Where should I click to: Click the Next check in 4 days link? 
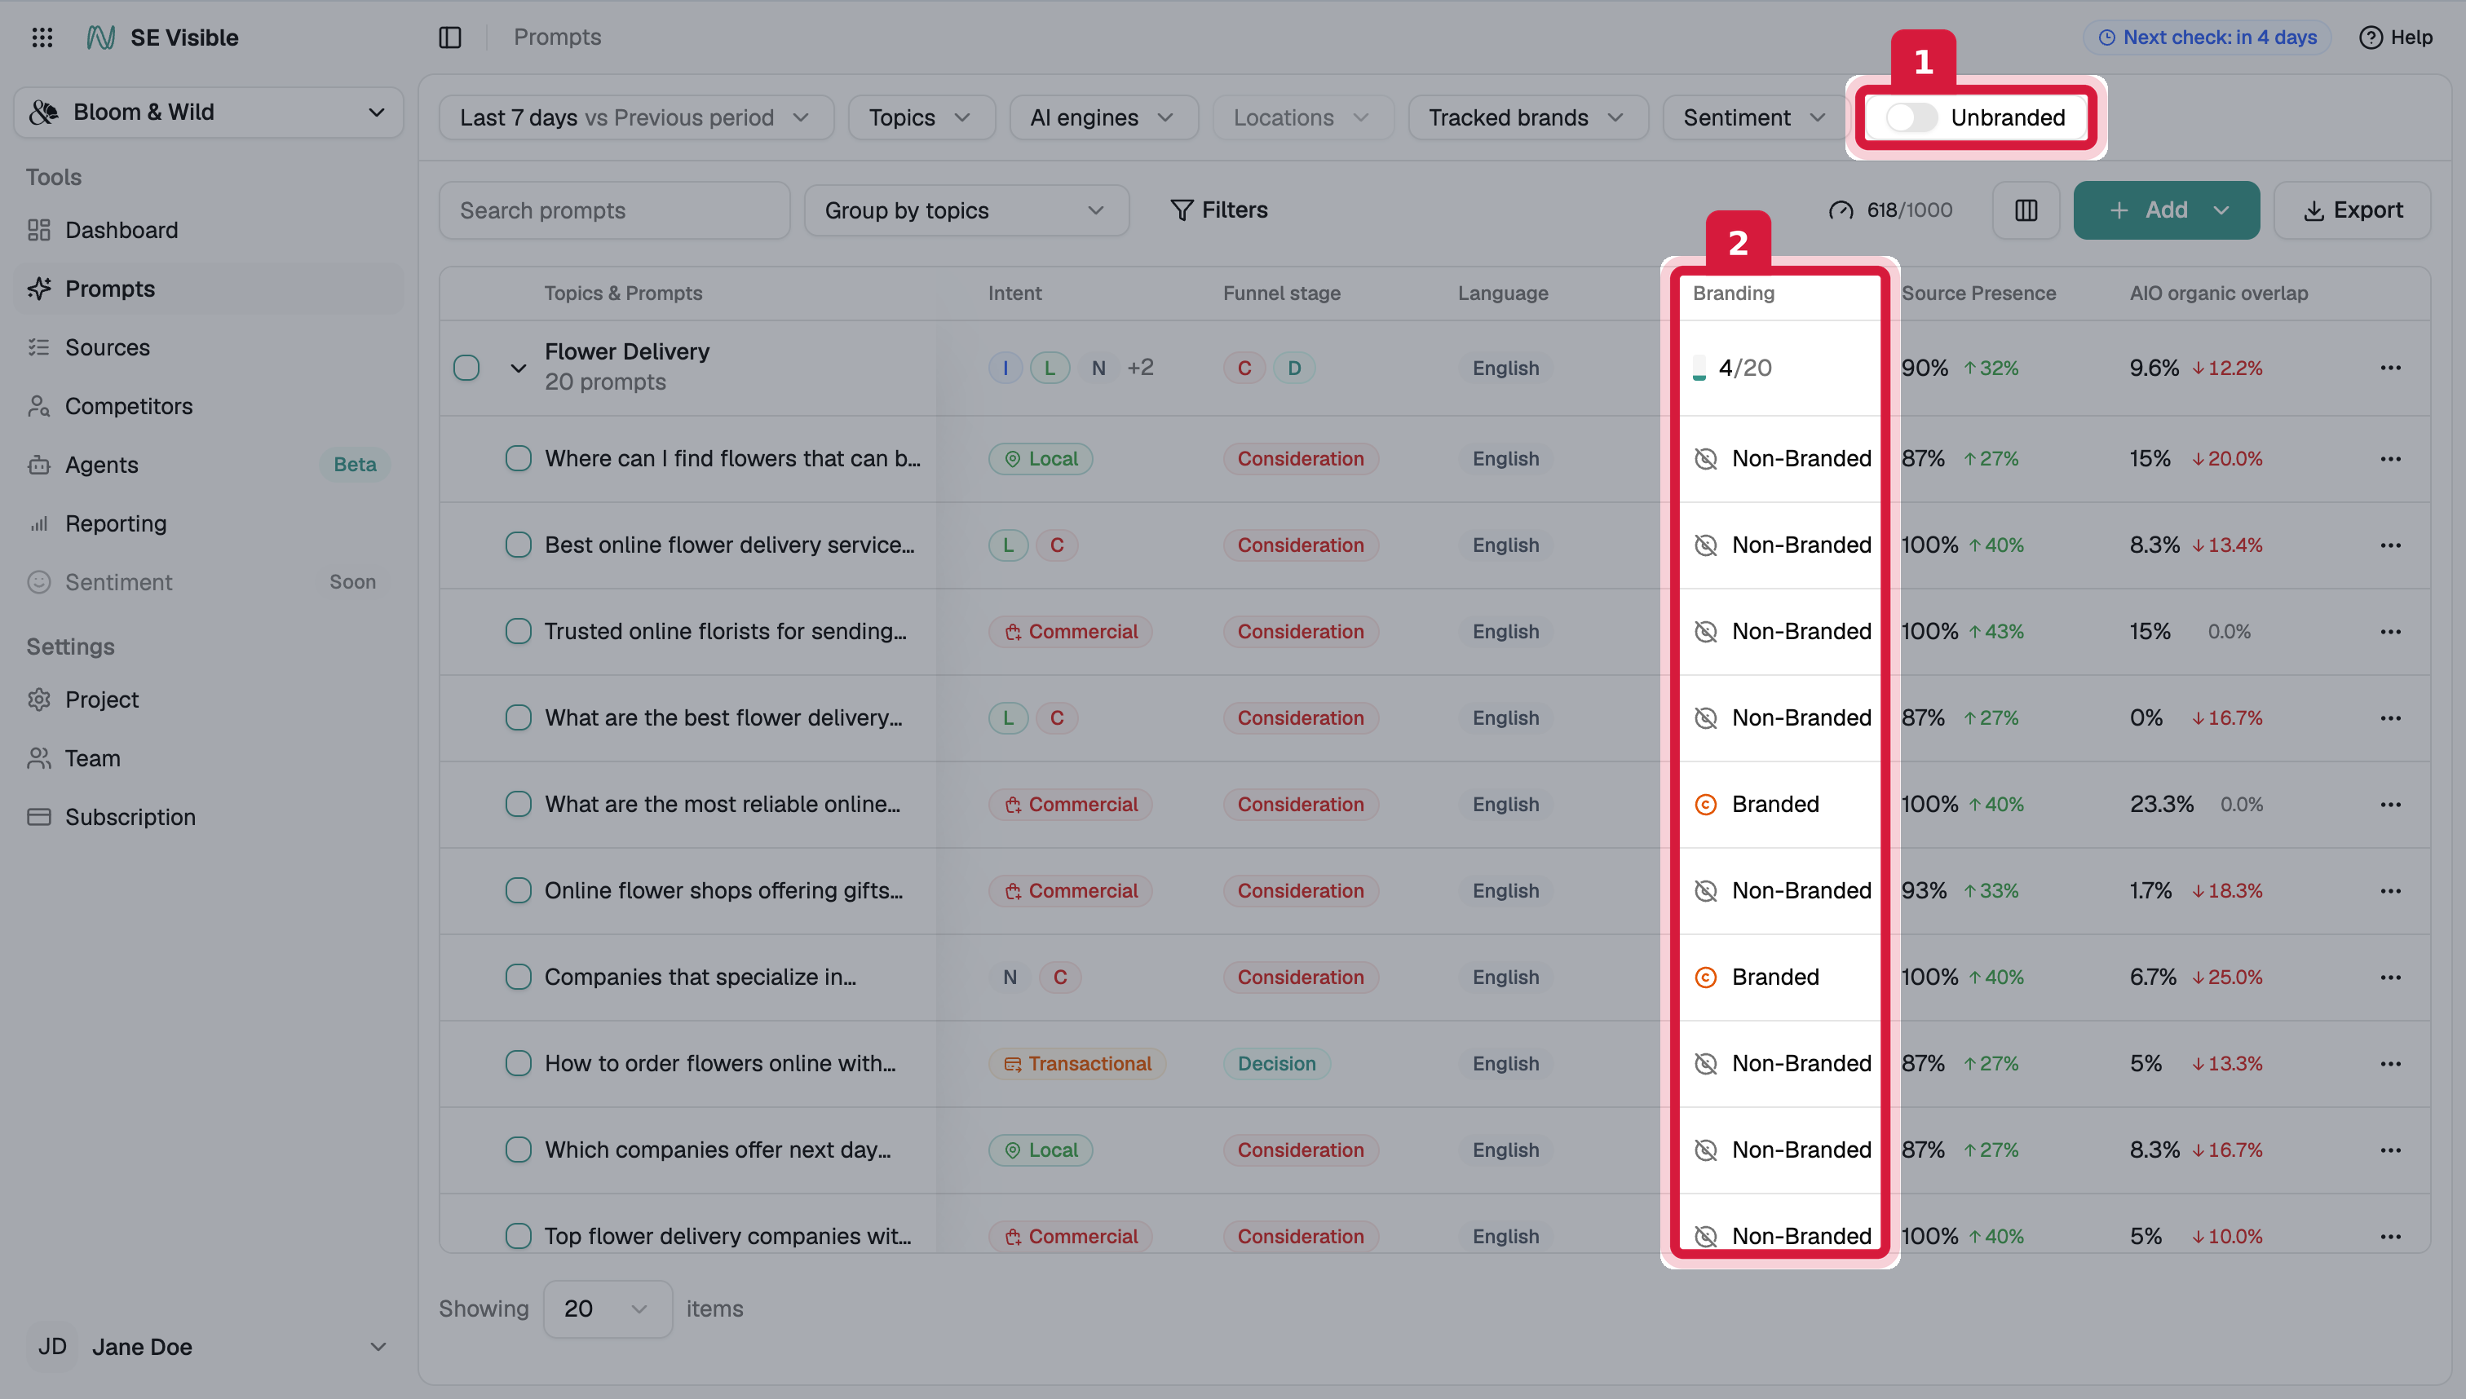pos(2207,37)
